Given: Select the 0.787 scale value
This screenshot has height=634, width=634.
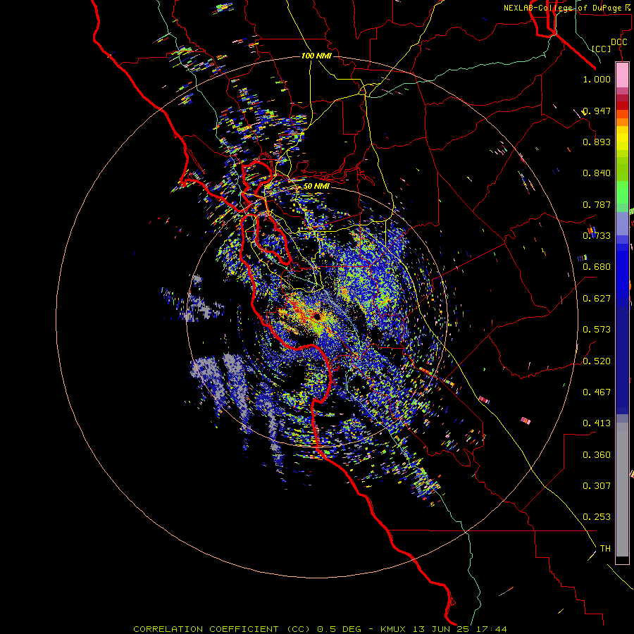Looking at the screenshot, I should coord(597,204).
